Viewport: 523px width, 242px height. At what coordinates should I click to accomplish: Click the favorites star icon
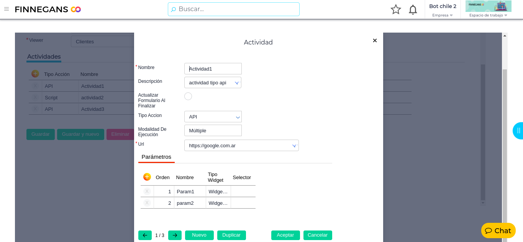(x=396, y=10)
